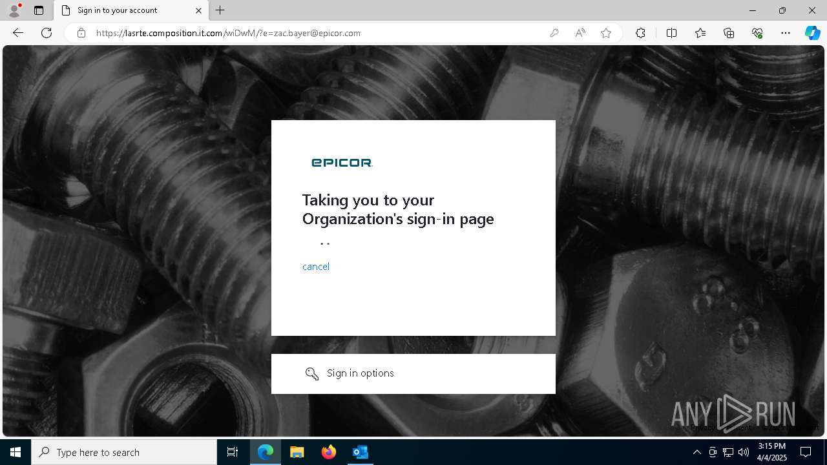This screenshot has height=465, width=827.
Task: Click the Epicor logo
Action: point(342,163)
